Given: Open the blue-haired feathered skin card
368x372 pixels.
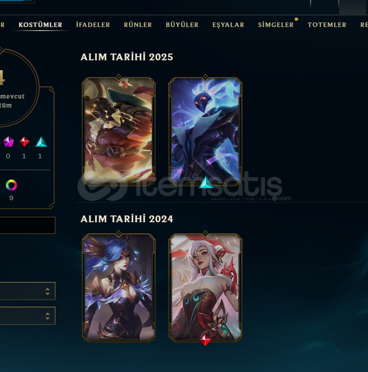Looking at the screenshot, I should point(118,287).
